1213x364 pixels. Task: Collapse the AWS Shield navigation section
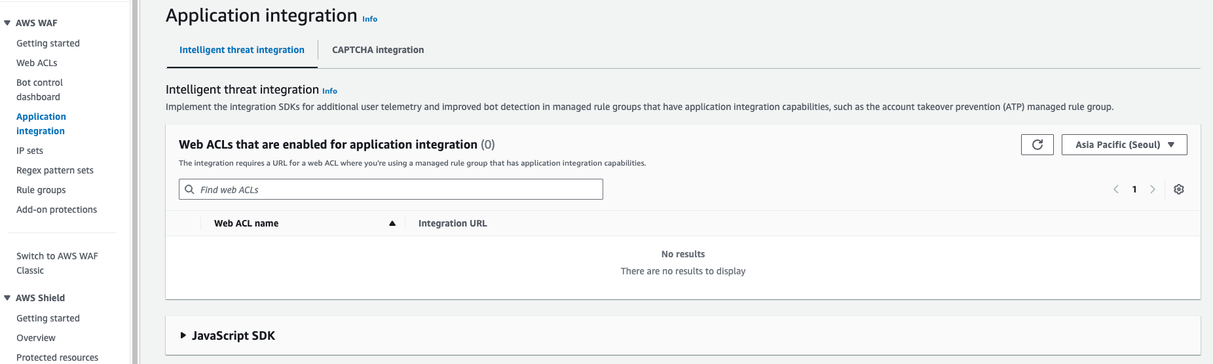(7, 298)
